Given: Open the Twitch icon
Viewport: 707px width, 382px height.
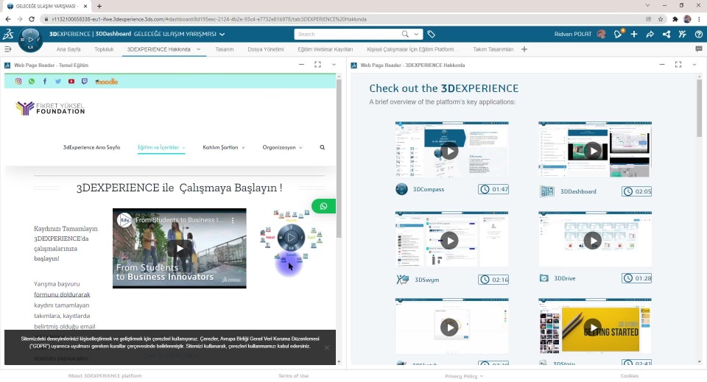Looking at the screenshot, I should [84, 82].
